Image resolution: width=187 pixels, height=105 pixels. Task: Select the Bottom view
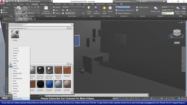[5, 13]
